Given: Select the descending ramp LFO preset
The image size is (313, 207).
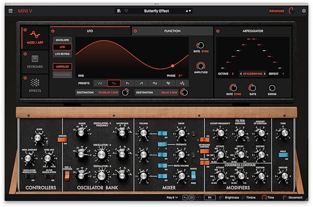Looking at the screenshot, I should [x=127, y=83].
